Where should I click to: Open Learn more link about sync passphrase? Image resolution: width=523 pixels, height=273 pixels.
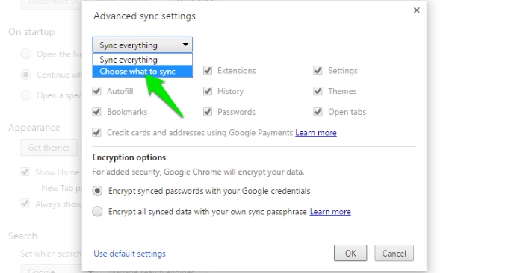(x=330, y=212)
